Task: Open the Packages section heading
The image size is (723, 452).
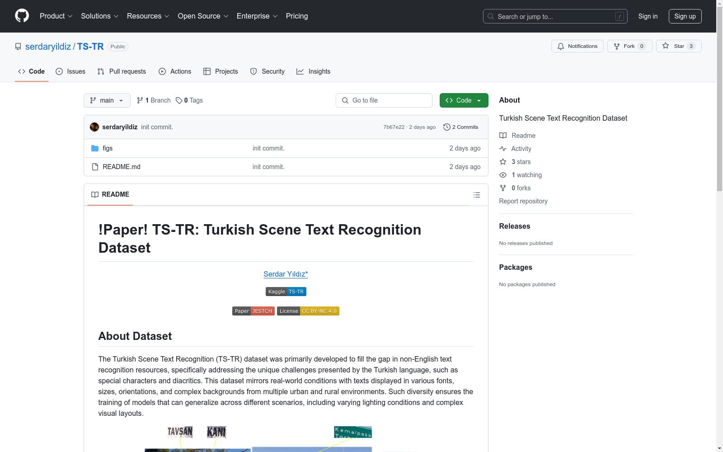Action: (x=516, y=268)
